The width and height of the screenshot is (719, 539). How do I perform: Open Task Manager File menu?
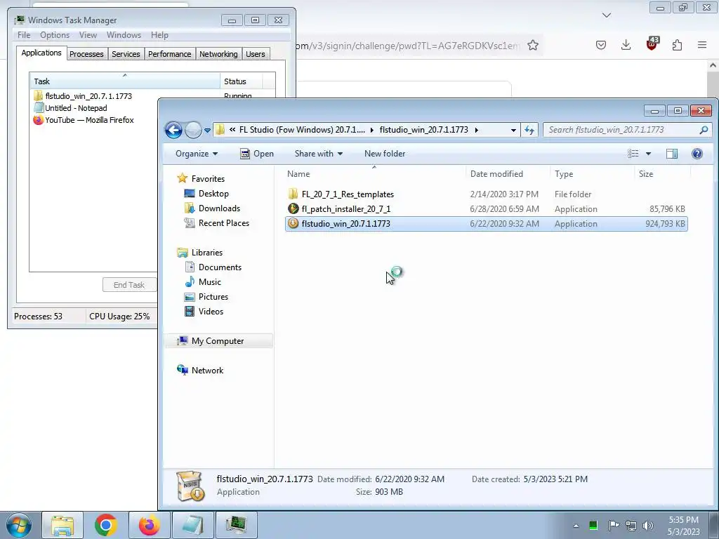(24, 35)
